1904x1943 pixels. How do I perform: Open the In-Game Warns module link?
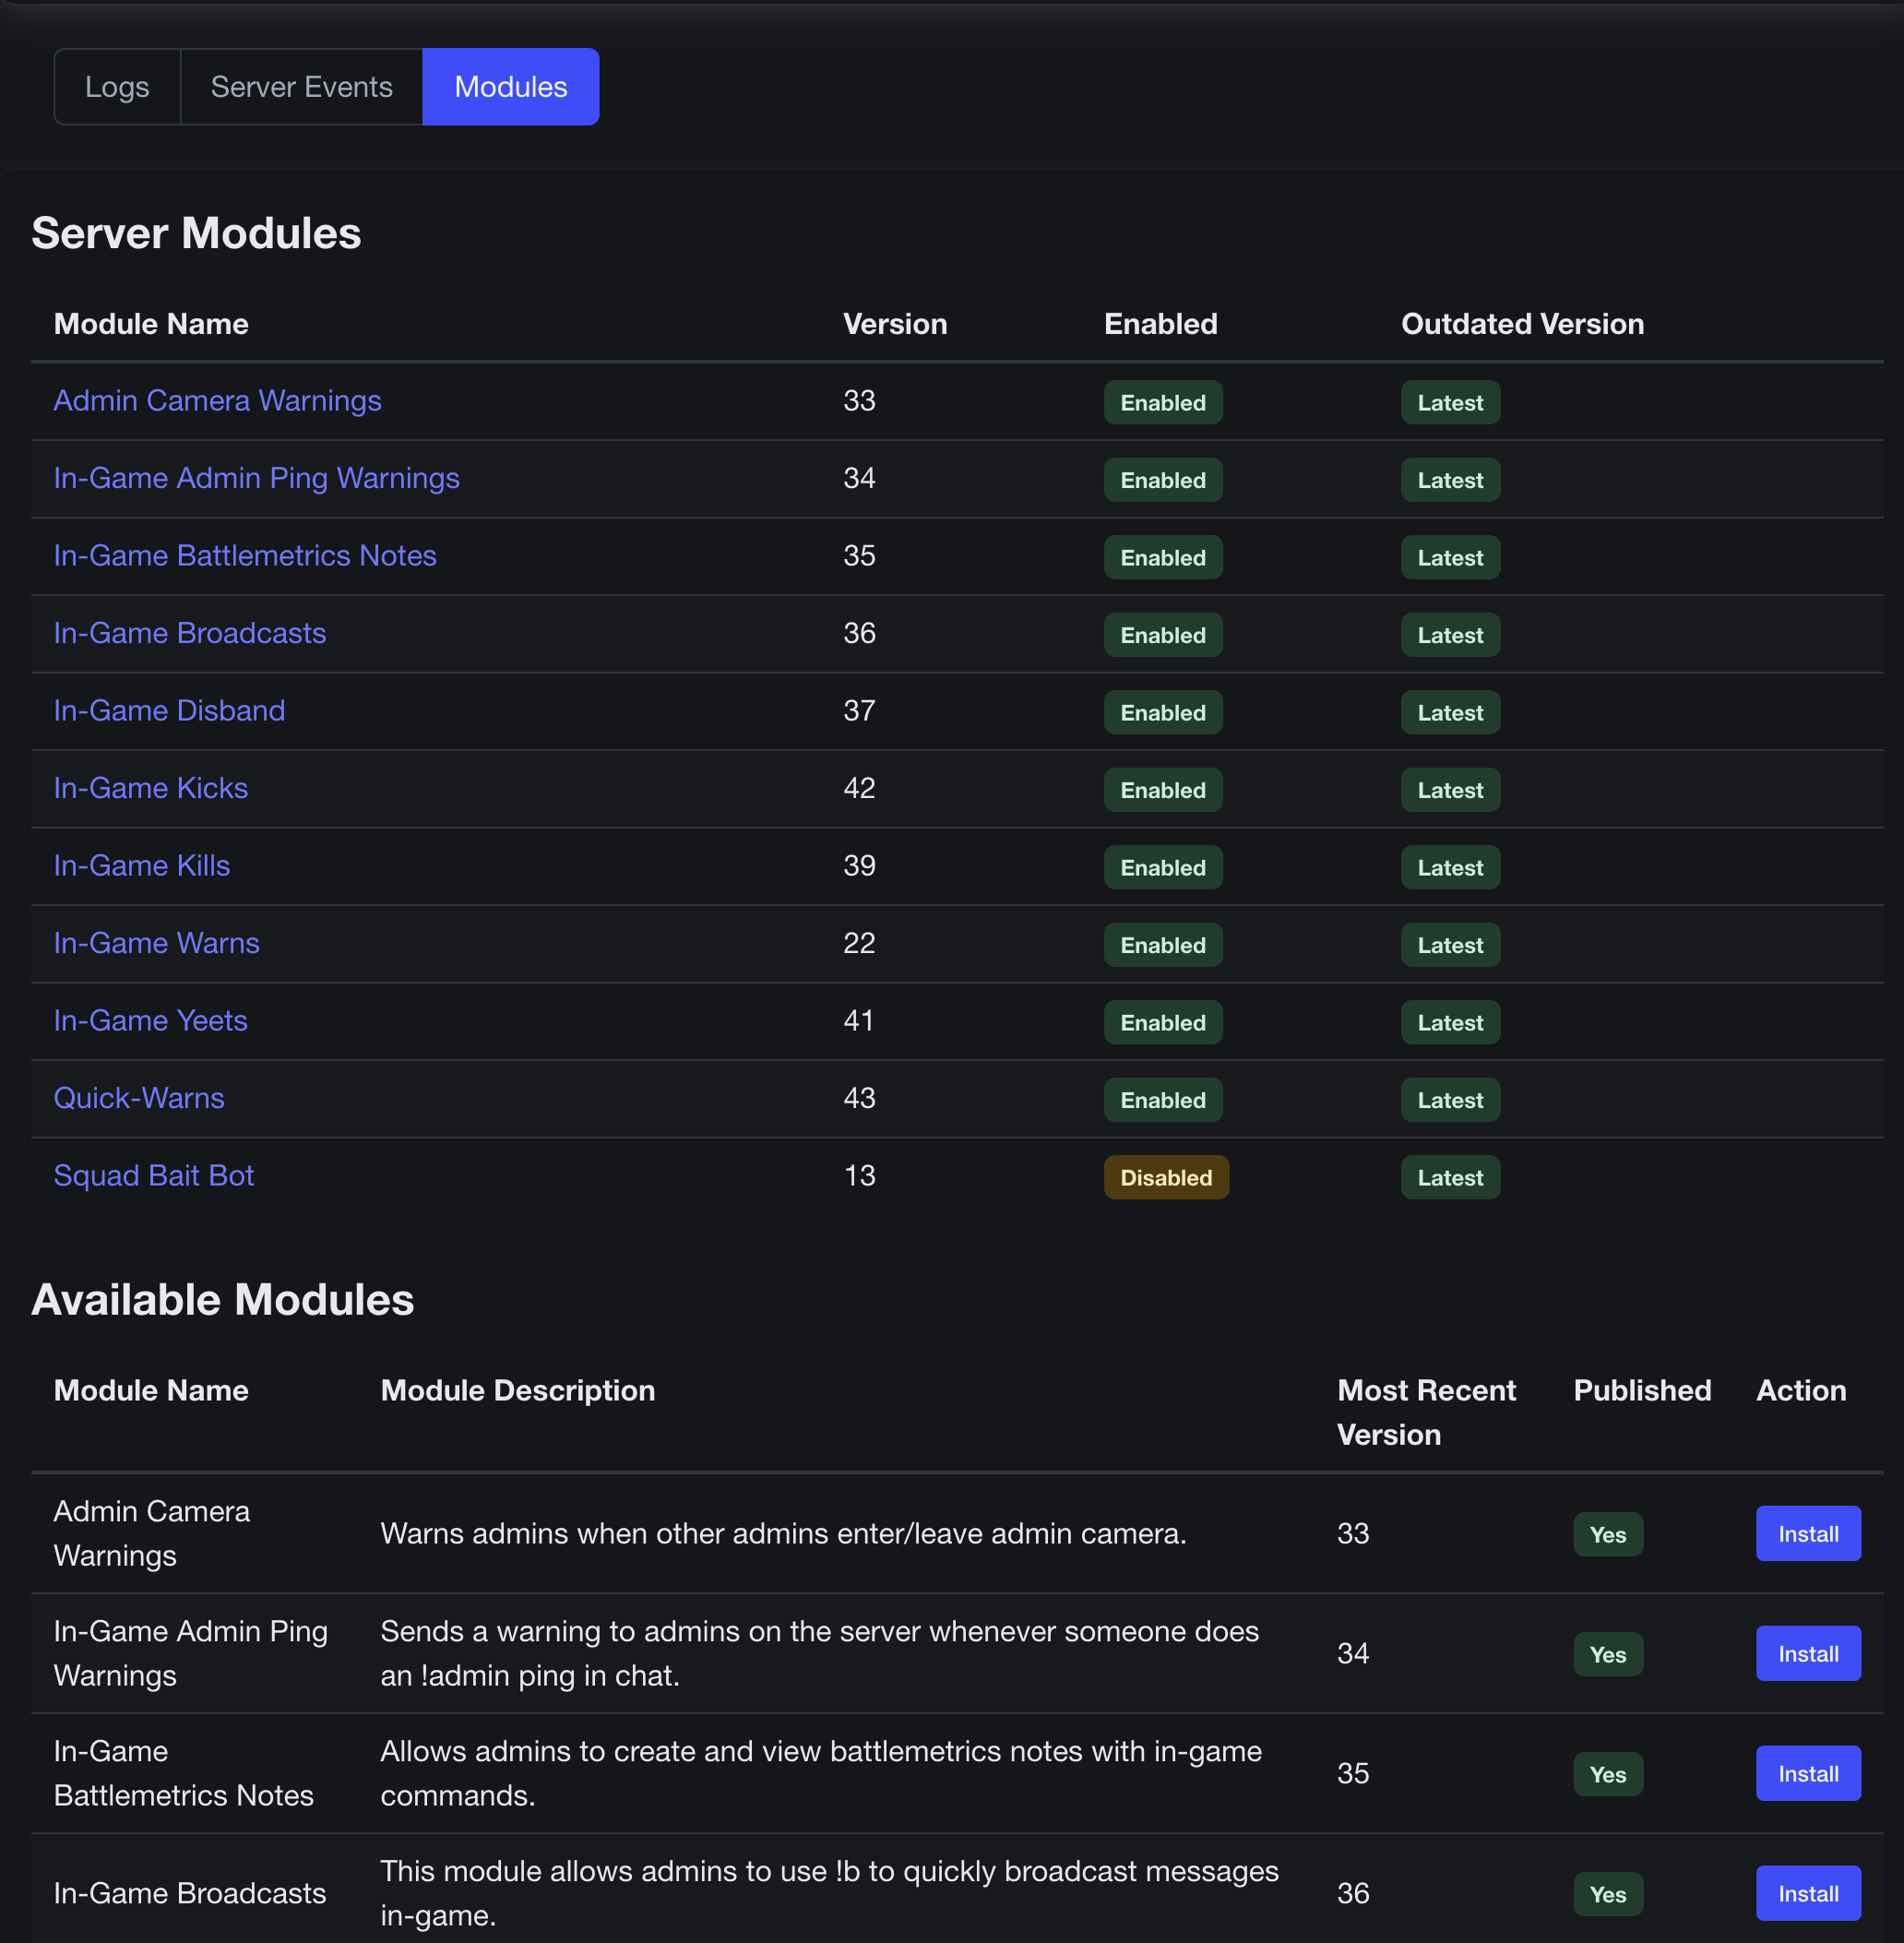[x=156, y=943]
